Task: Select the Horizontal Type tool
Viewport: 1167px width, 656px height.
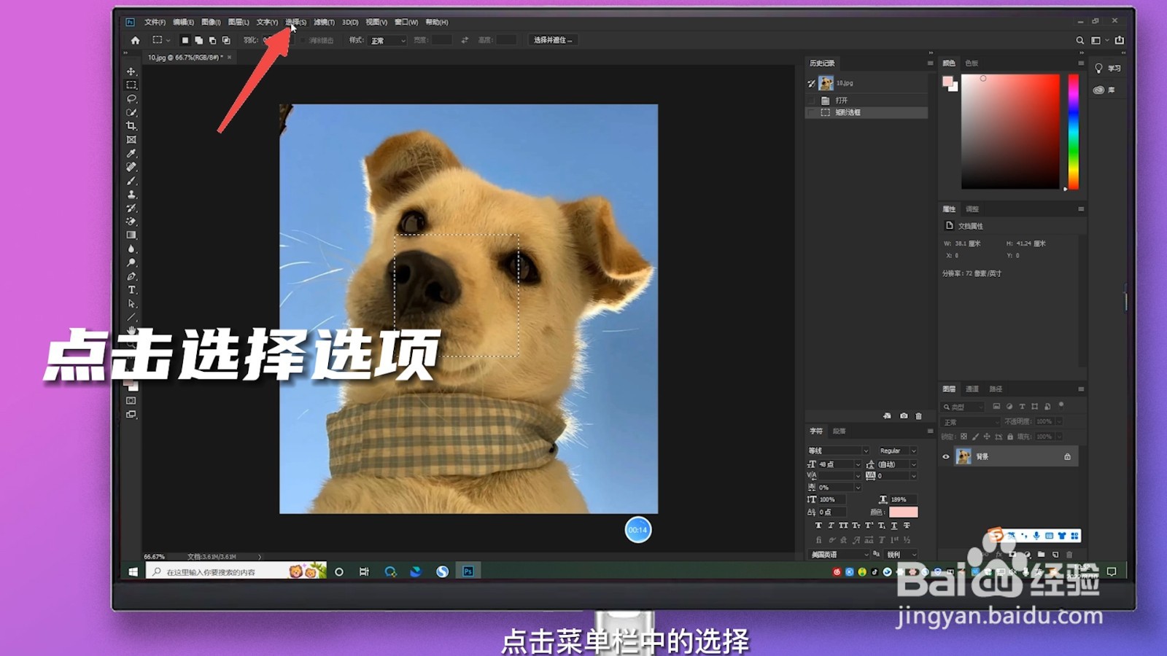Action: coord(131,290)
